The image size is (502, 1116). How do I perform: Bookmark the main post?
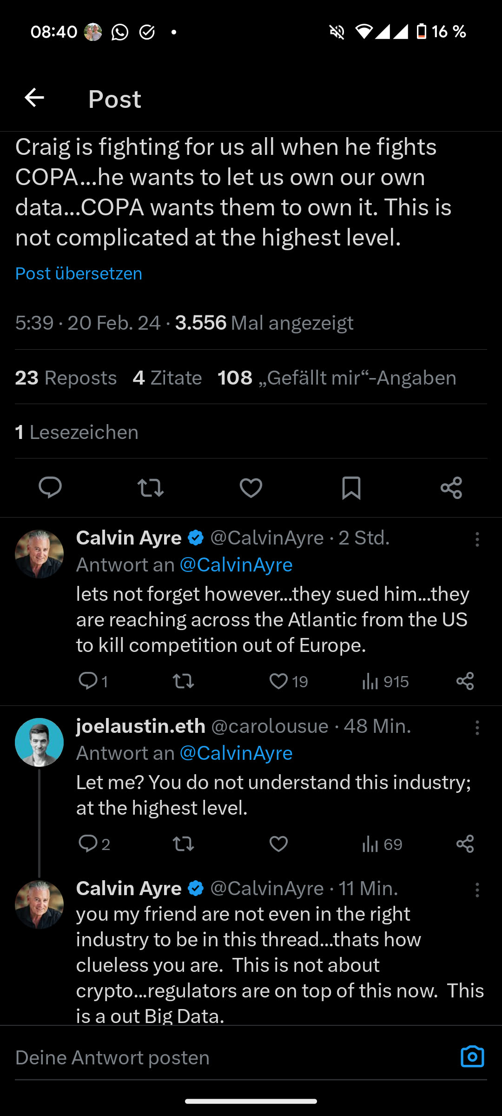(351, 488)
